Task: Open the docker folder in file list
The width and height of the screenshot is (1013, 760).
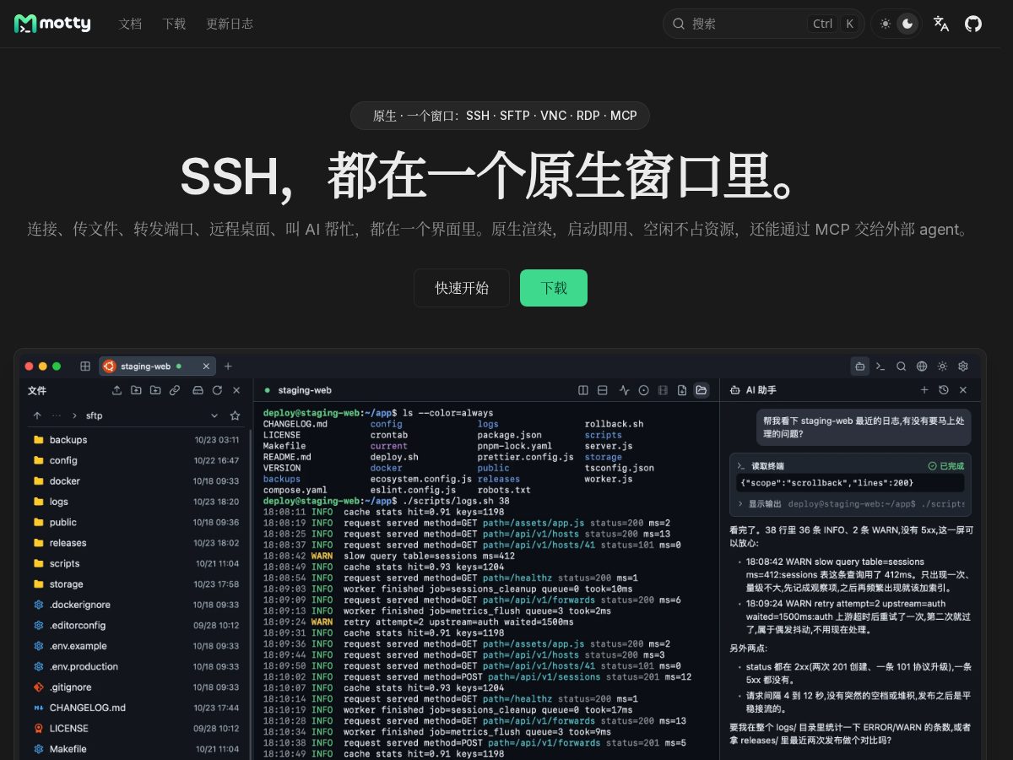Action: [x=136, y=481]
